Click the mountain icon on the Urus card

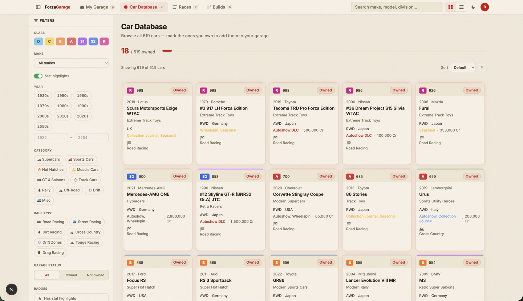click(421, 229)
